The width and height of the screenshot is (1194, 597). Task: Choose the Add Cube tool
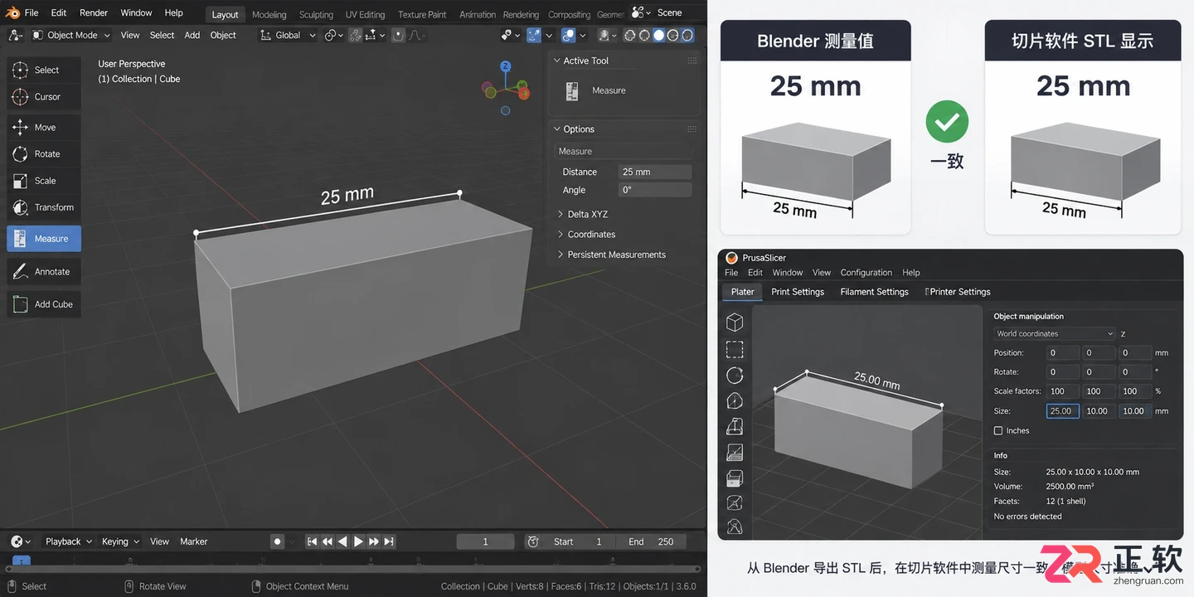(44, 304)
